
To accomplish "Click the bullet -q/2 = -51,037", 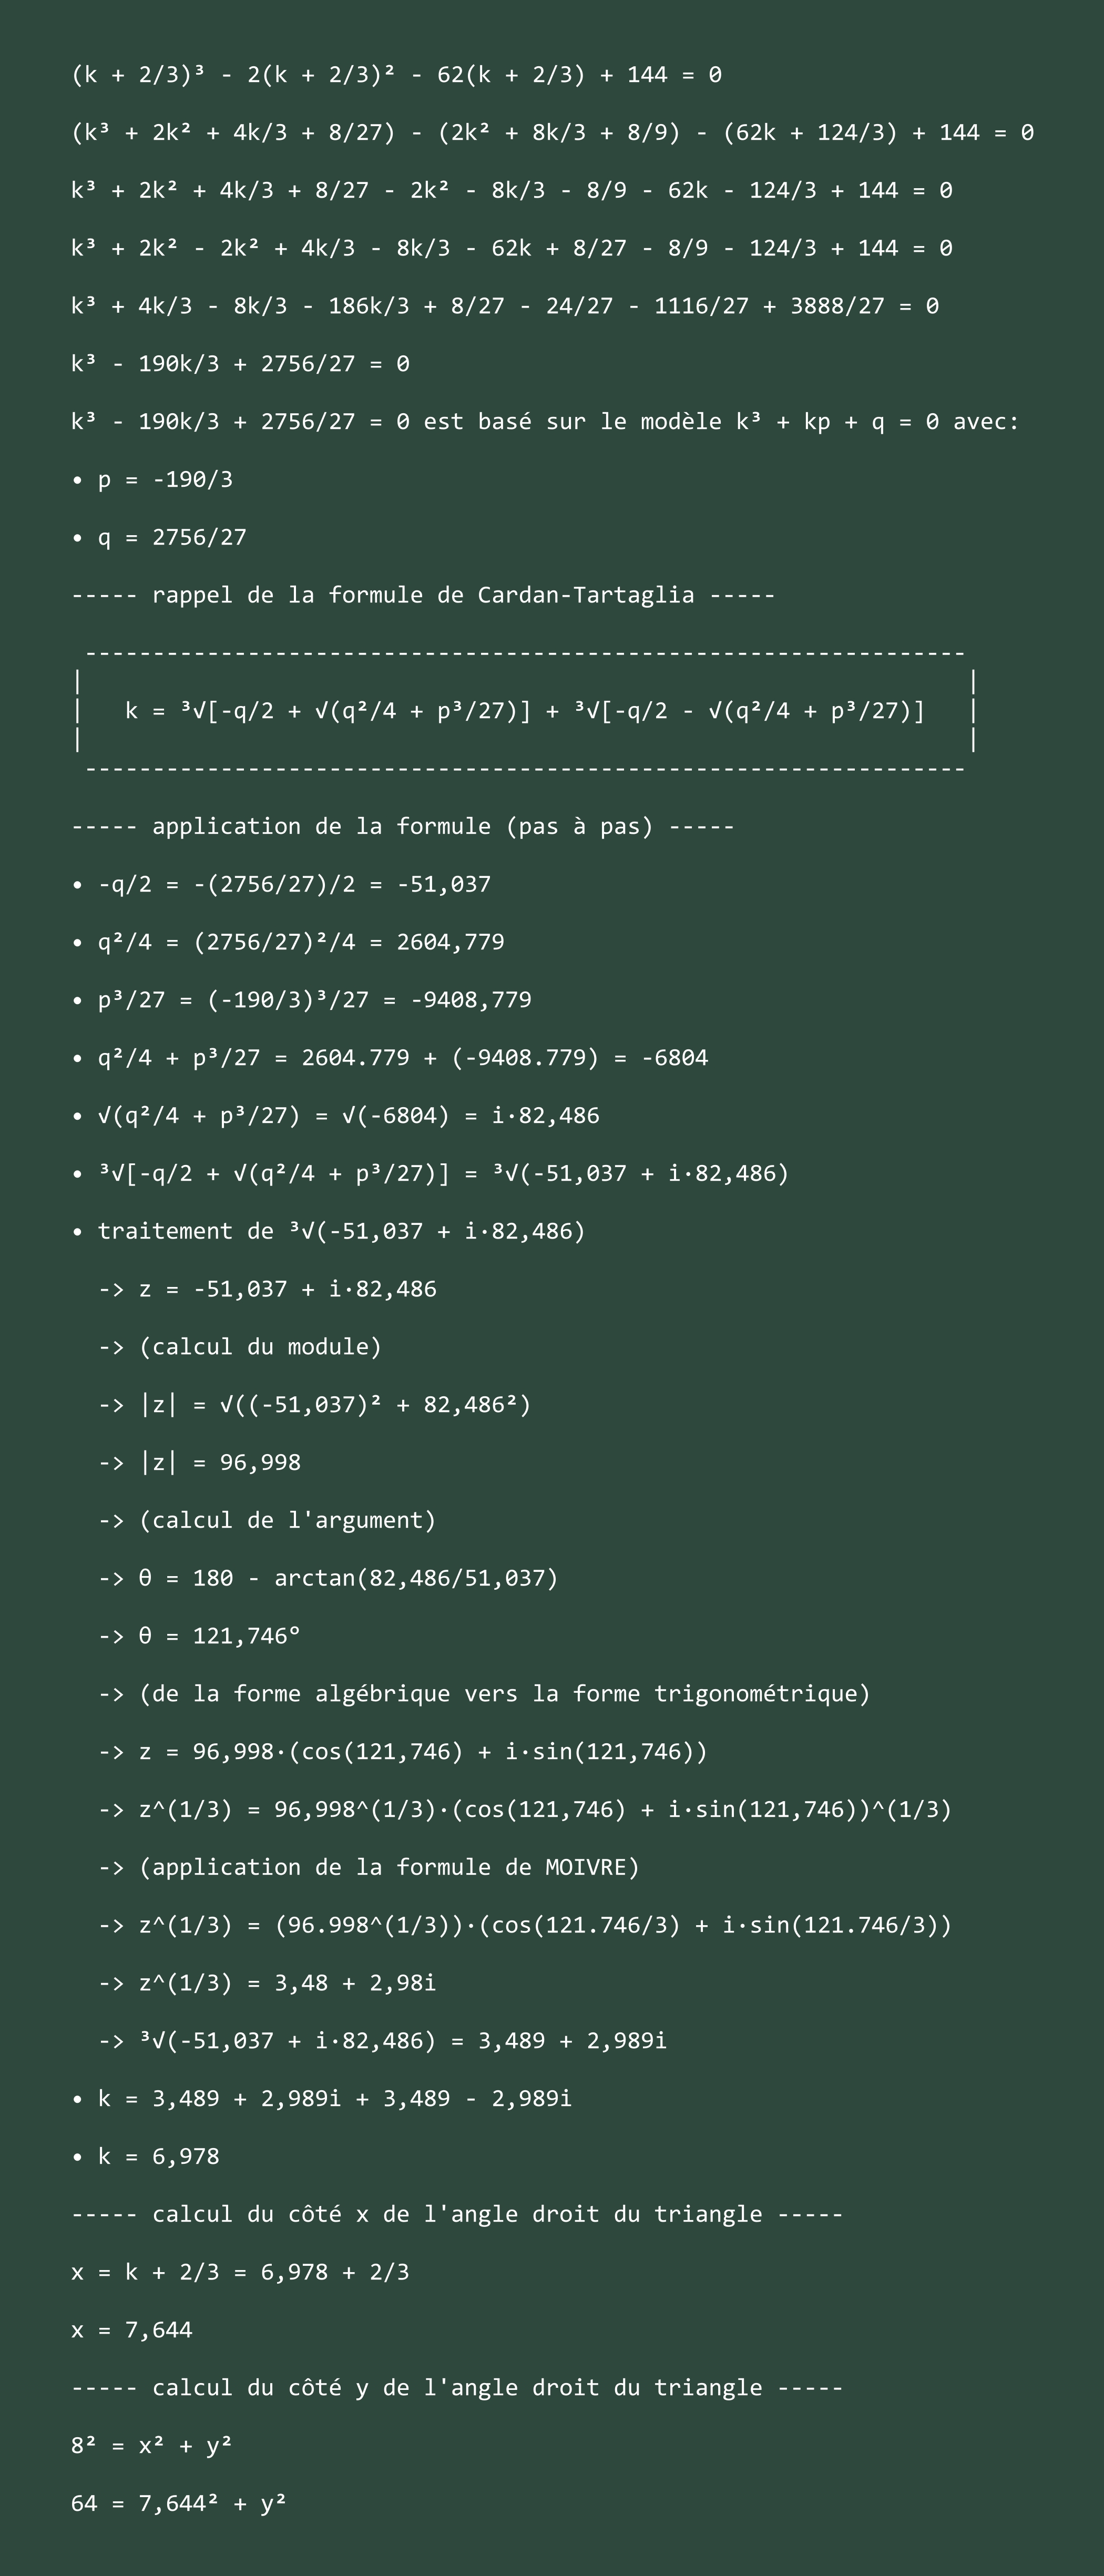I will [281, 884].
